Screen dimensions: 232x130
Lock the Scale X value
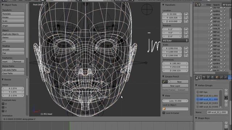(186, 48)
